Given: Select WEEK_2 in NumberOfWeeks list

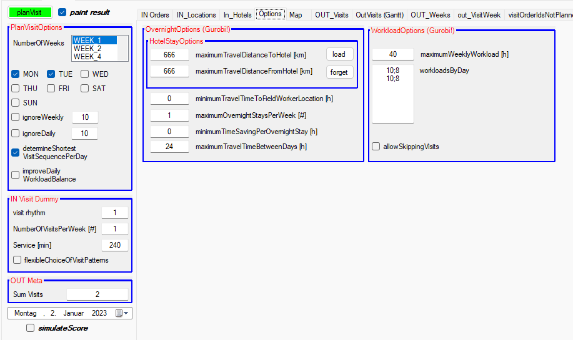Looking at the screenshot, I should click(x=87, y=49).
